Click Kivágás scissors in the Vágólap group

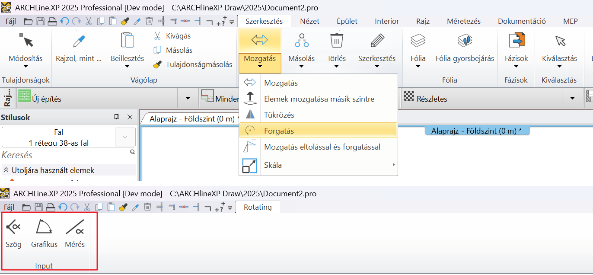point(158,36)
